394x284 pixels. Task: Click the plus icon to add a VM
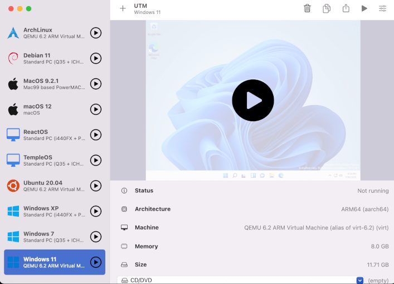point(123,8)
